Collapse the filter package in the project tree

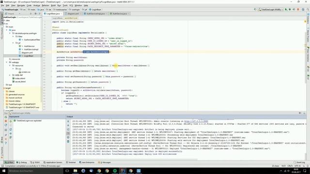pos(13,37)
